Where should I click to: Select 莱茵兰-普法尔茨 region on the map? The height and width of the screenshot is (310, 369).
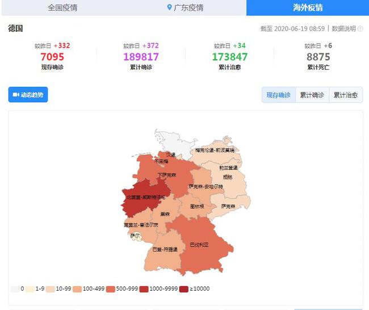point(141,225)
